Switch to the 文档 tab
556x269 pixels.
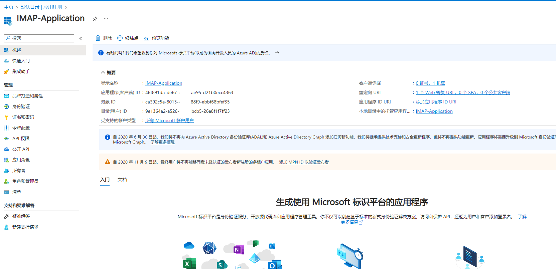pyautogui.click(x=122, y=180)
